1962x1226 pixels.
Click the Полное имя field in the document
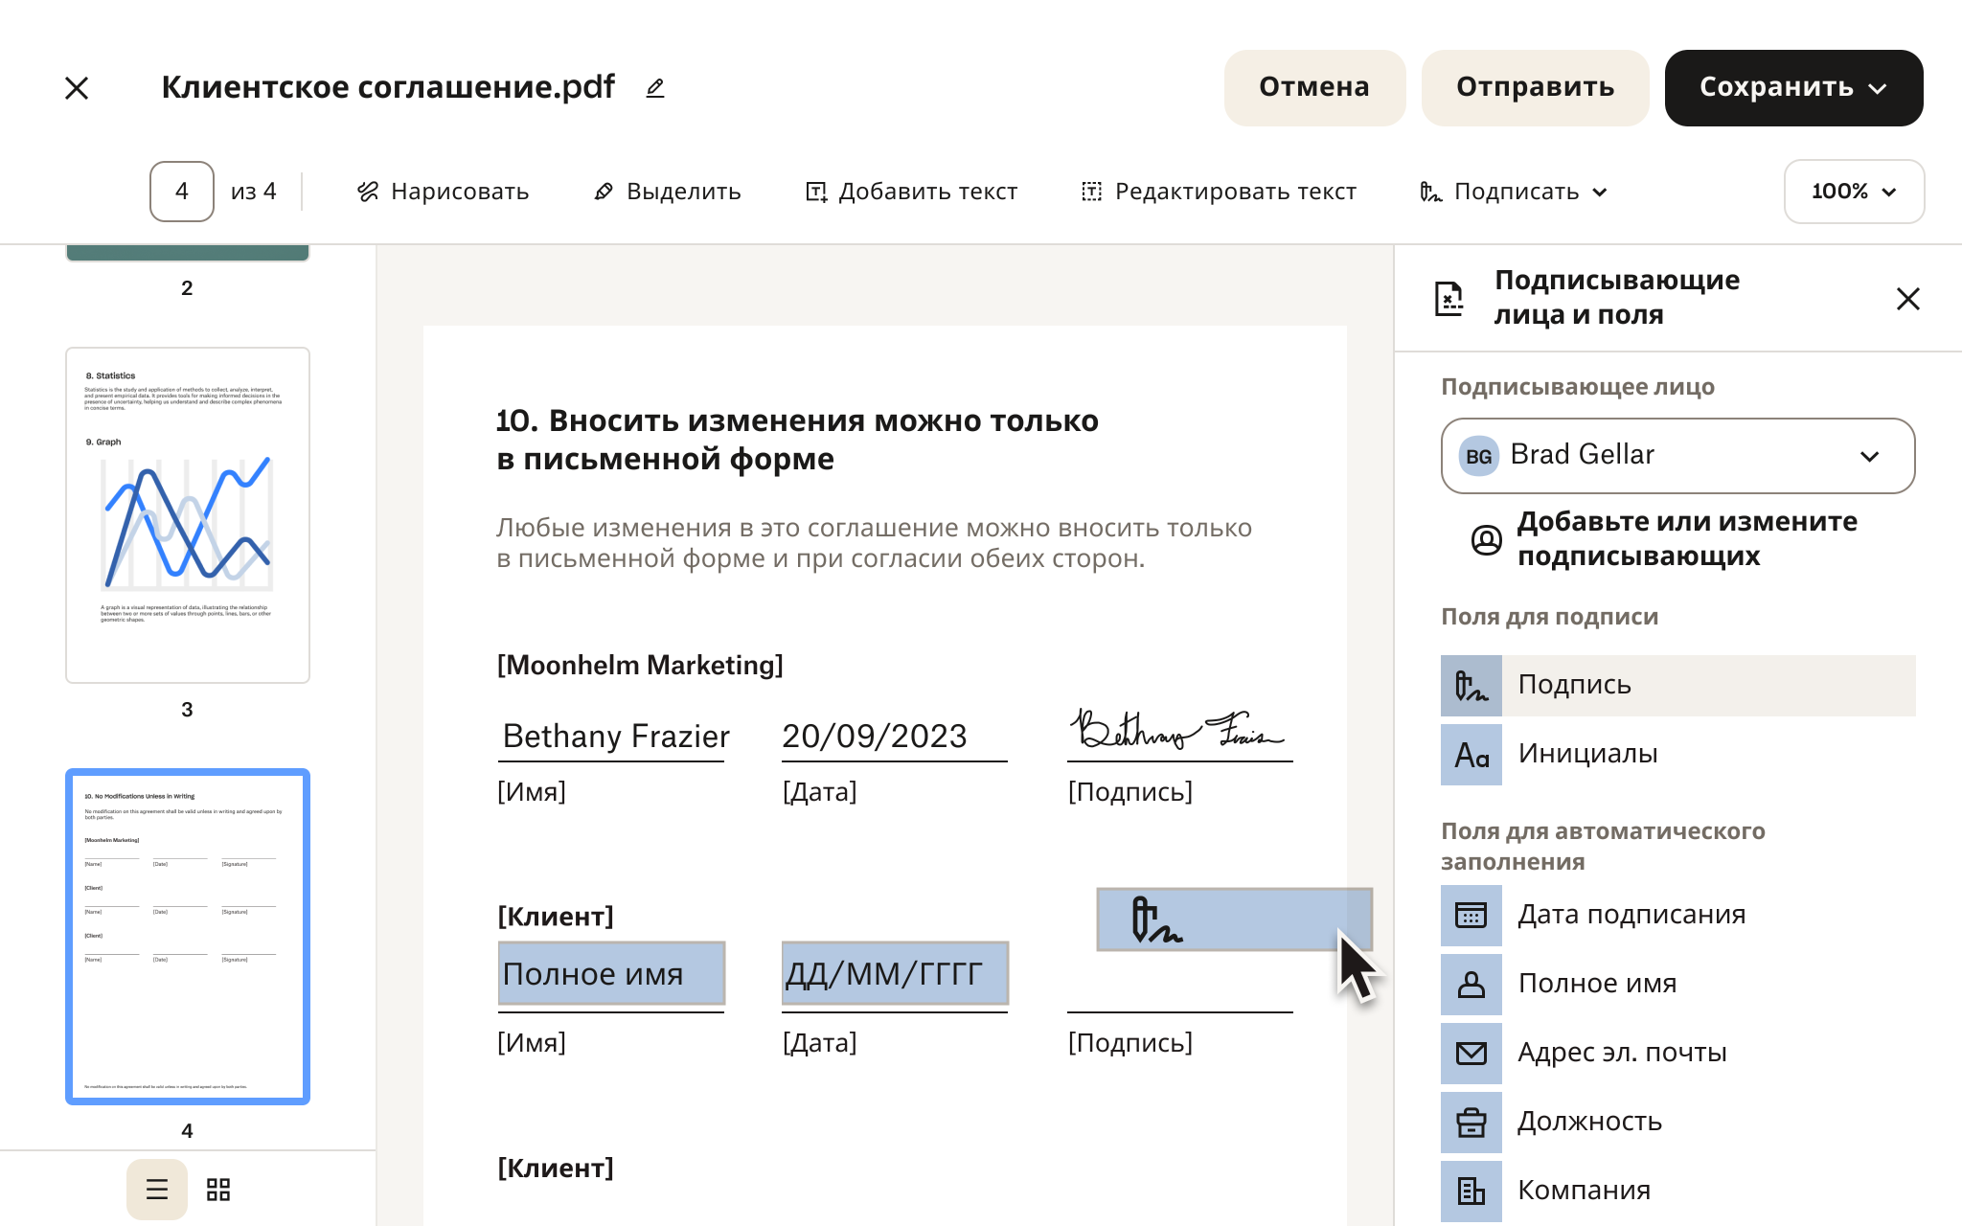pyautogui.click(x=611, y=973)
